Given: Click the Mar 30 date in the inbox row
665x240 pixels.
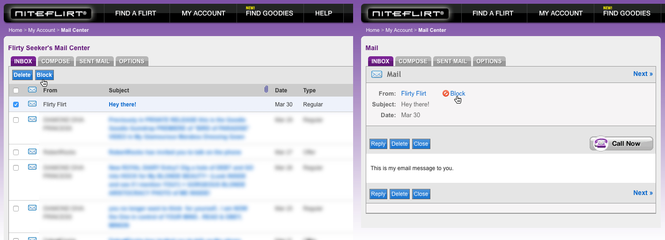Looking at the screenshot, I should pos(284,105).
